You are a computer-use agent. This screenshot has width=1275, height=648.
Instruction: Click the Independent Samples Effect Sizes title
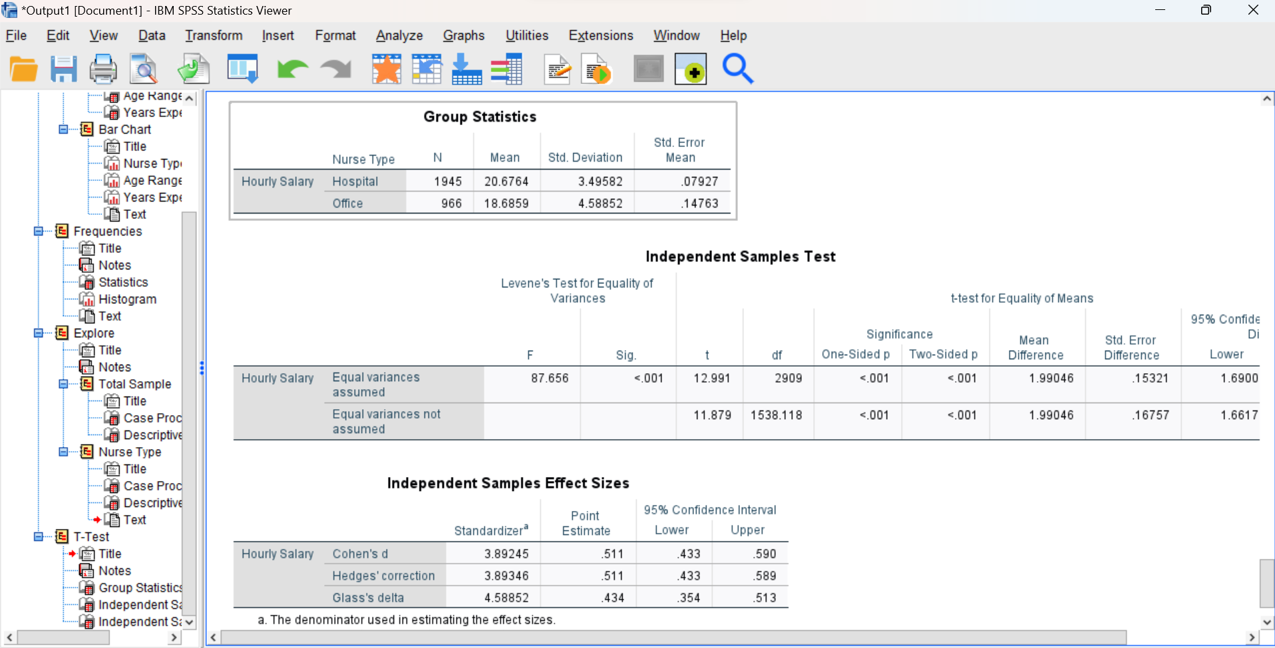[508, 484]
